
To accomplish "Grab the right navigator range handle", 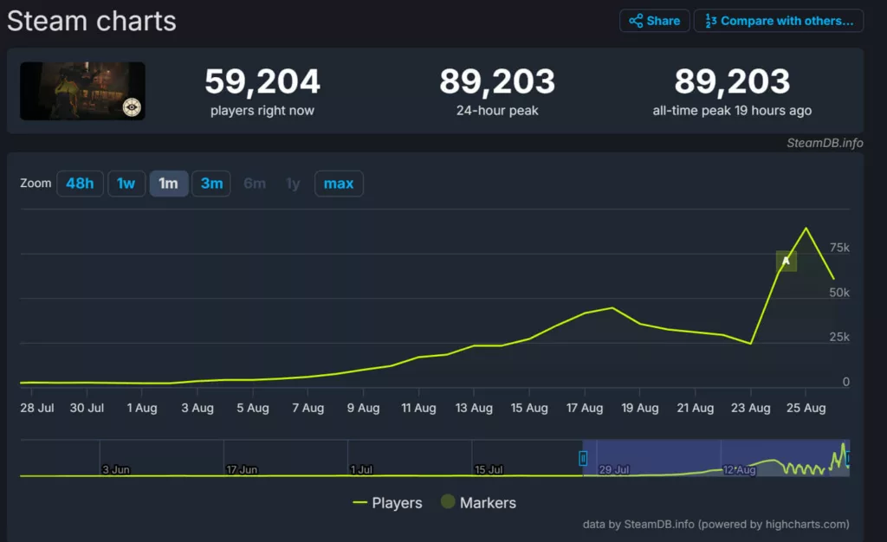I will coord(848,458).
